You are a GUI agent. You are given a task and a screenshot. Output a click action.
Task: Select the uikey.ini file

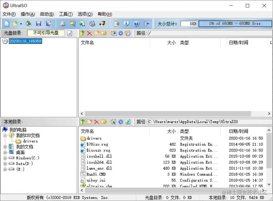pyautogui.click(x=96, y=180)
